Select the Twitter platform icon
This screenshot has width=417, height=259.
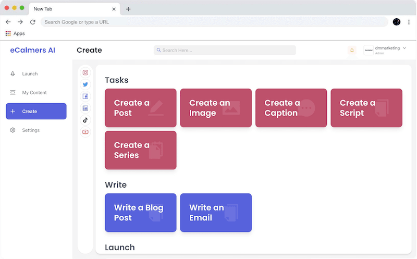pos(85,84)
